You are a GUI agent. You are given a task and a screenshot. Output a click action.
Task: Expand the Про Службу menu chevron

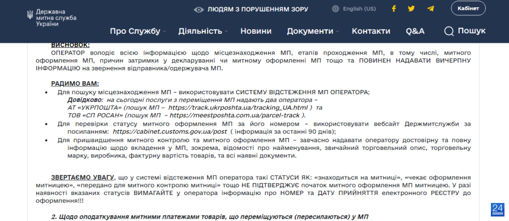coord(164,32)
